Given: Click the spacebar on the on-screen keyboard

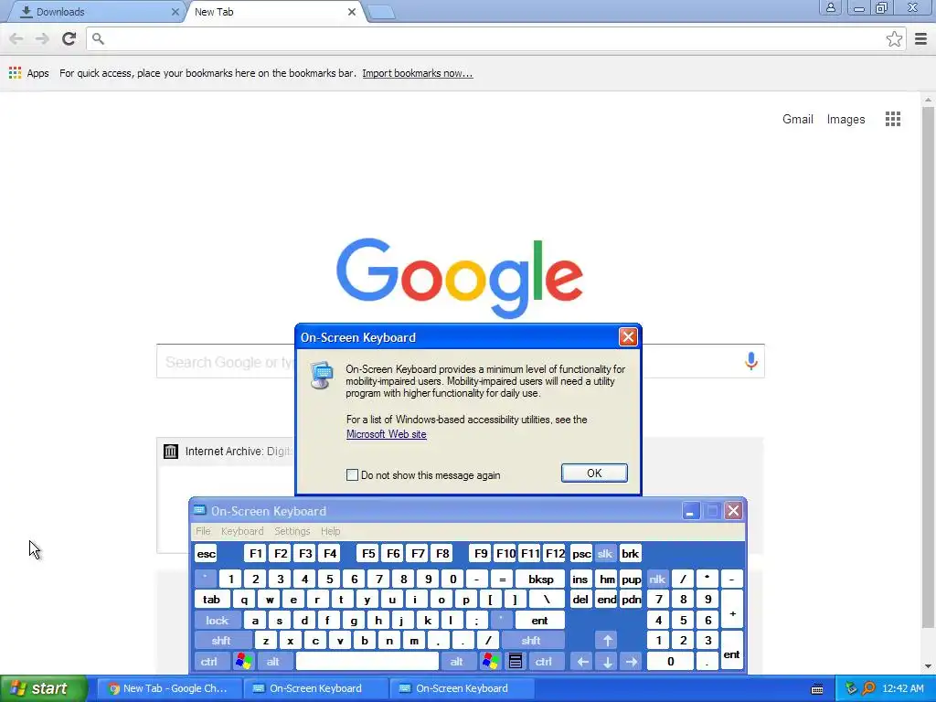Looking at the screenshot, I should (x=367, y=662).
